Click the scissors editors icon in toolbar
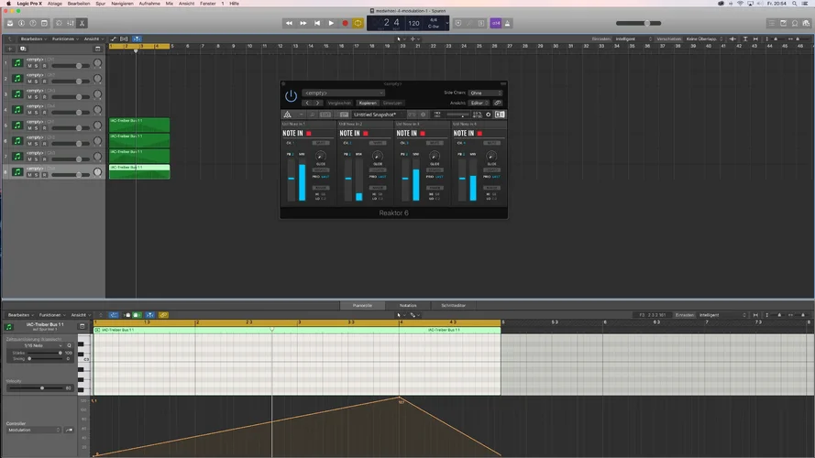This screenshot has width=815, height=458. [81, 23]
